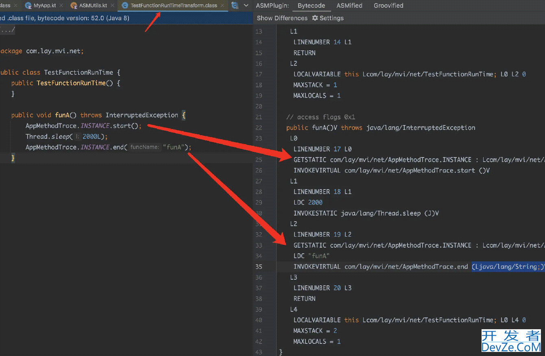Click MAXSTACK = 2 in bytecode

tap(315, 330)
